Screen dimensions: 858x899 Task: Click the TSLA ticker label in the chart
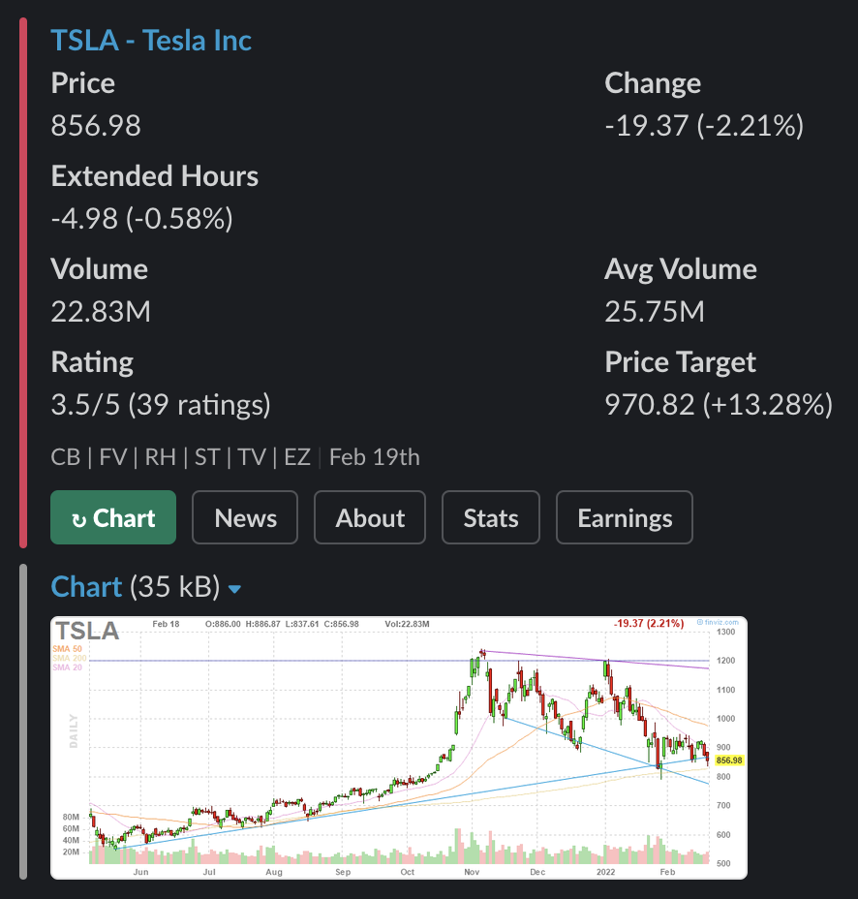click(x=87, y=632)
